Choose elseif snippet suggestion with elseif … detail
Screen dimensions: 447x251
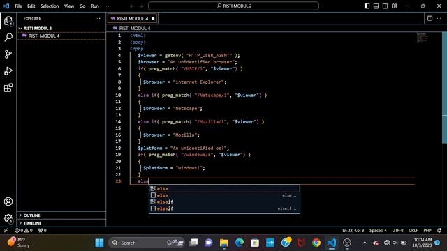coord(224,208)
